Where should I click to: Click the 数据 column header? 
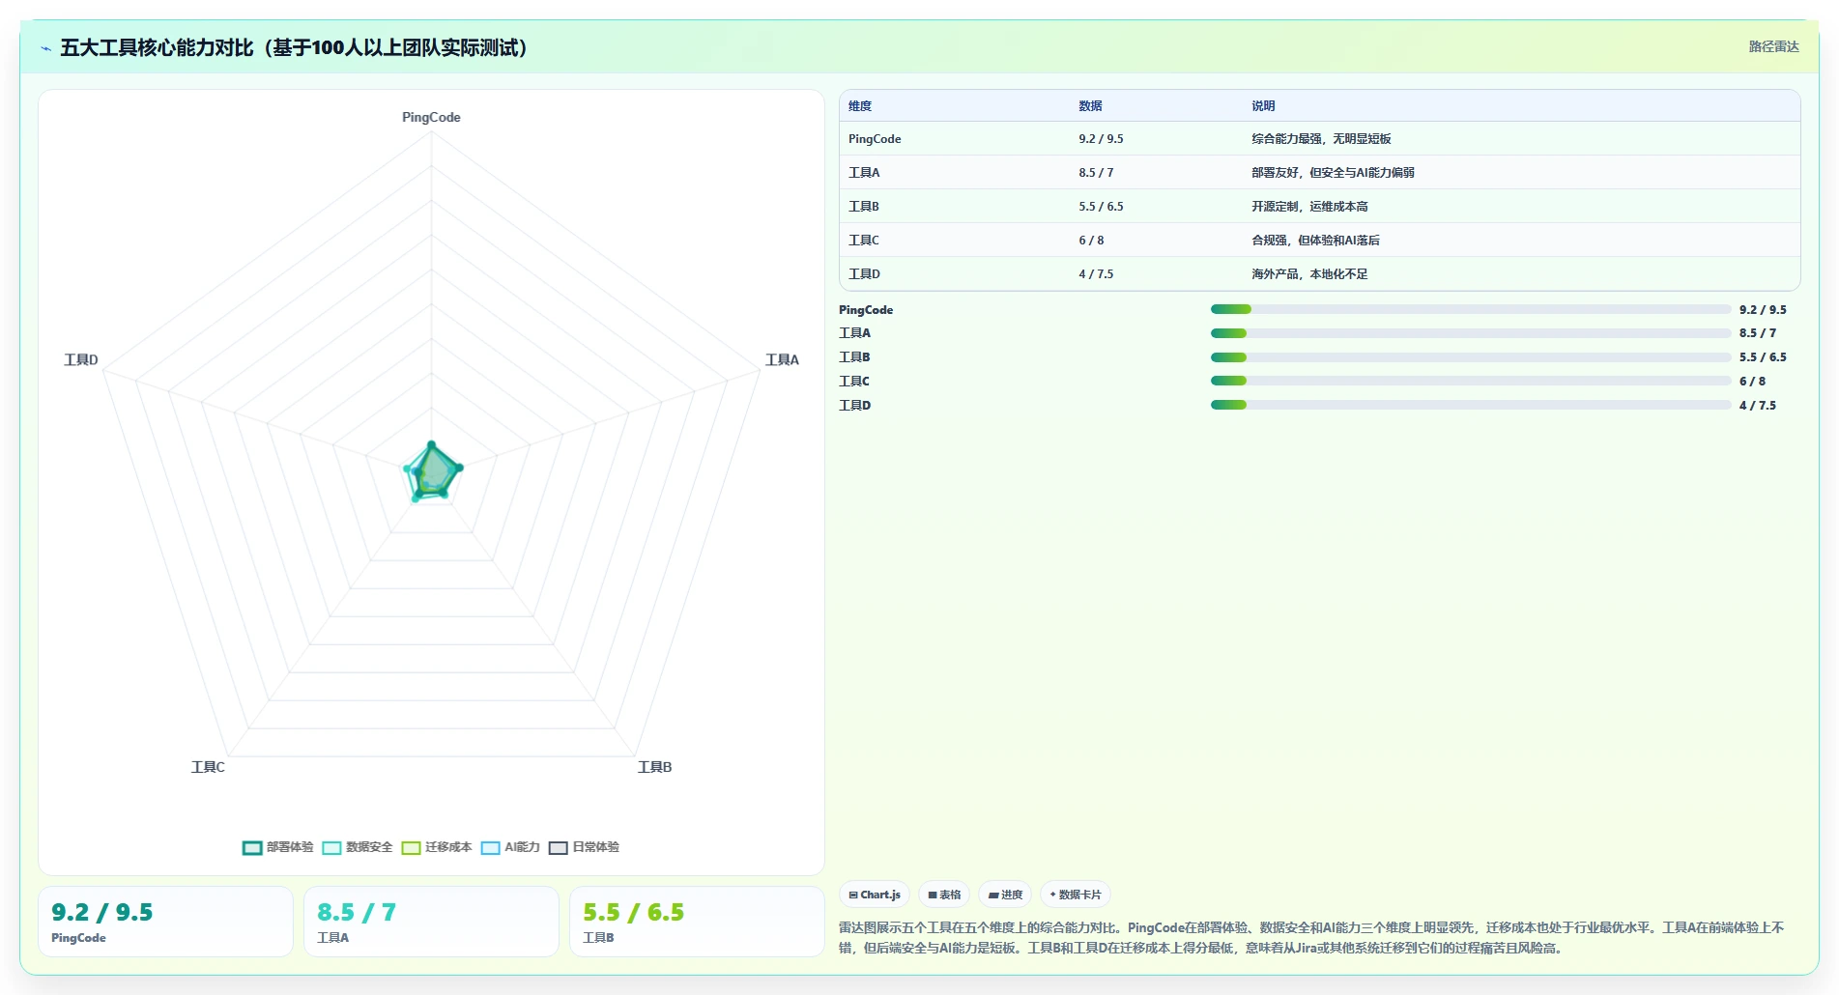(1090, 106)
